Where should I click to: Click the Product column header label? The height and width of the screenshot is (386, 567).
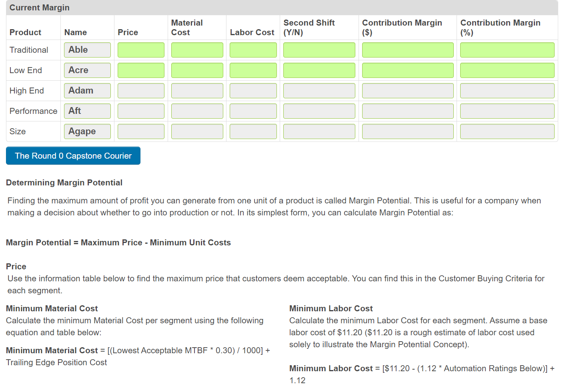25,32
